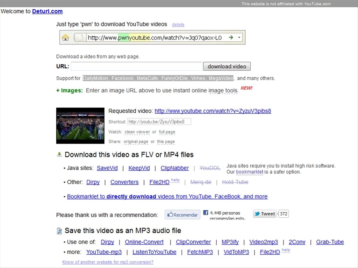Click the pwnyoutube.com address text
Viewport: 358px width, 268px height.
click(x=155, y=37)
